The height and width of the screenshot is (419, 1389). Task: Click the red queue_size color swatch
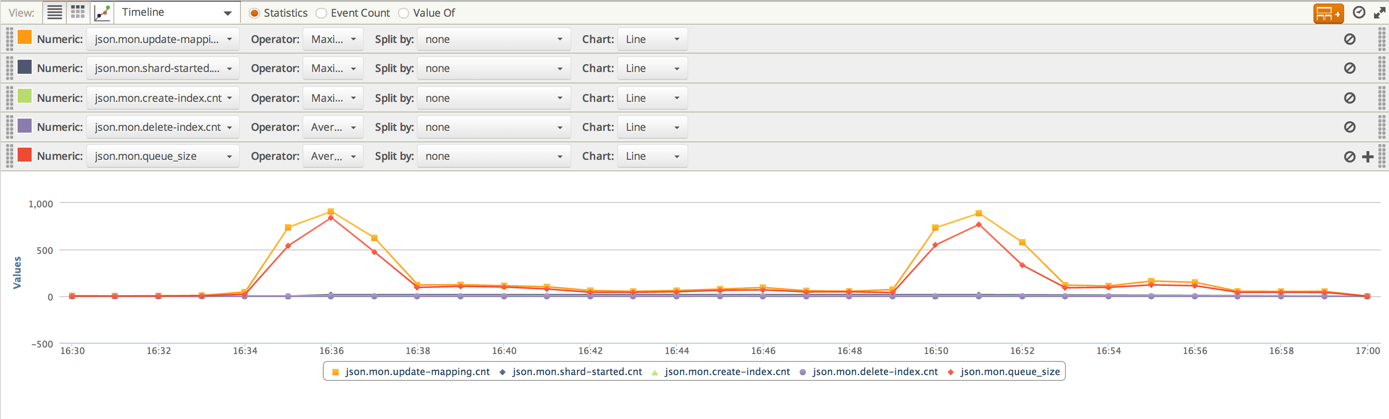pos(24,155)
